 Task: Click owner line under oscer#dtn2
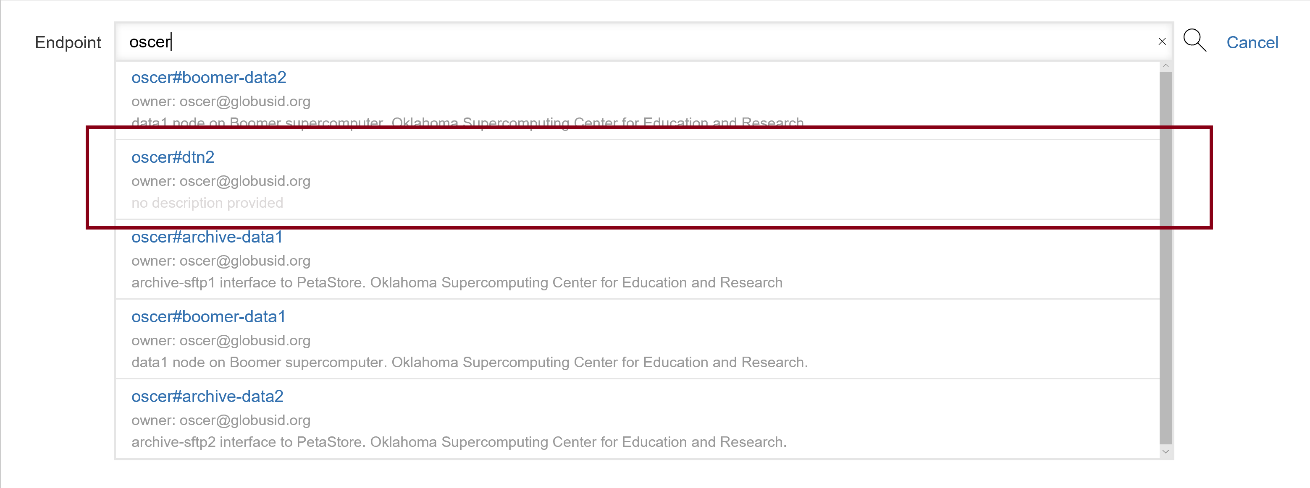point(221,181)
